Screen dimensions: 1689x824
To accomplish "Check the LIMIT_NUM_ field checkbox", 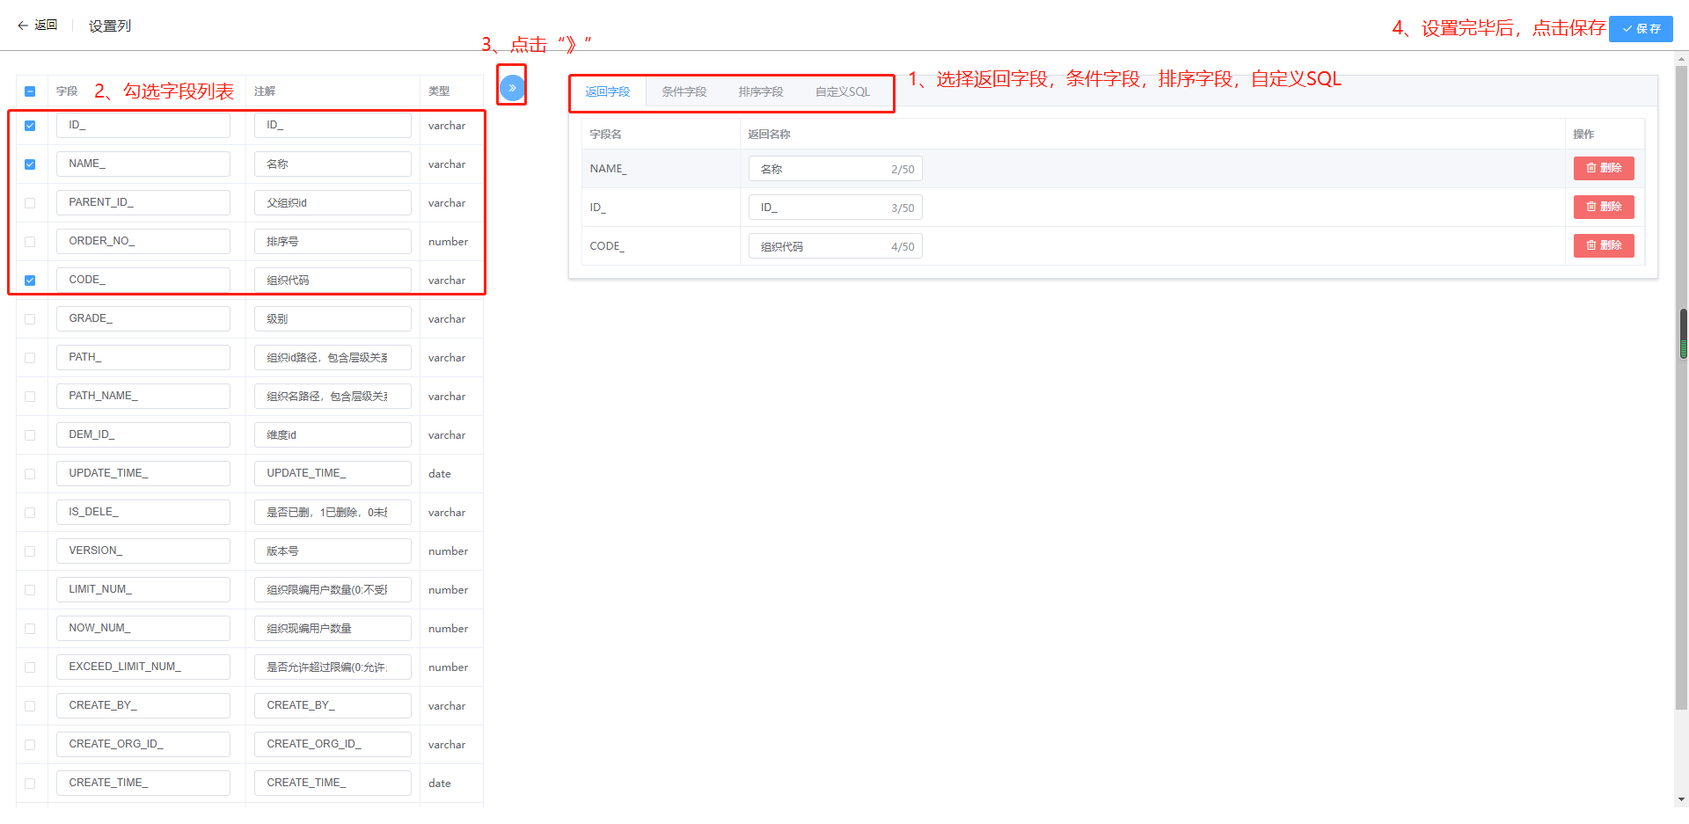I will point(30,590).
